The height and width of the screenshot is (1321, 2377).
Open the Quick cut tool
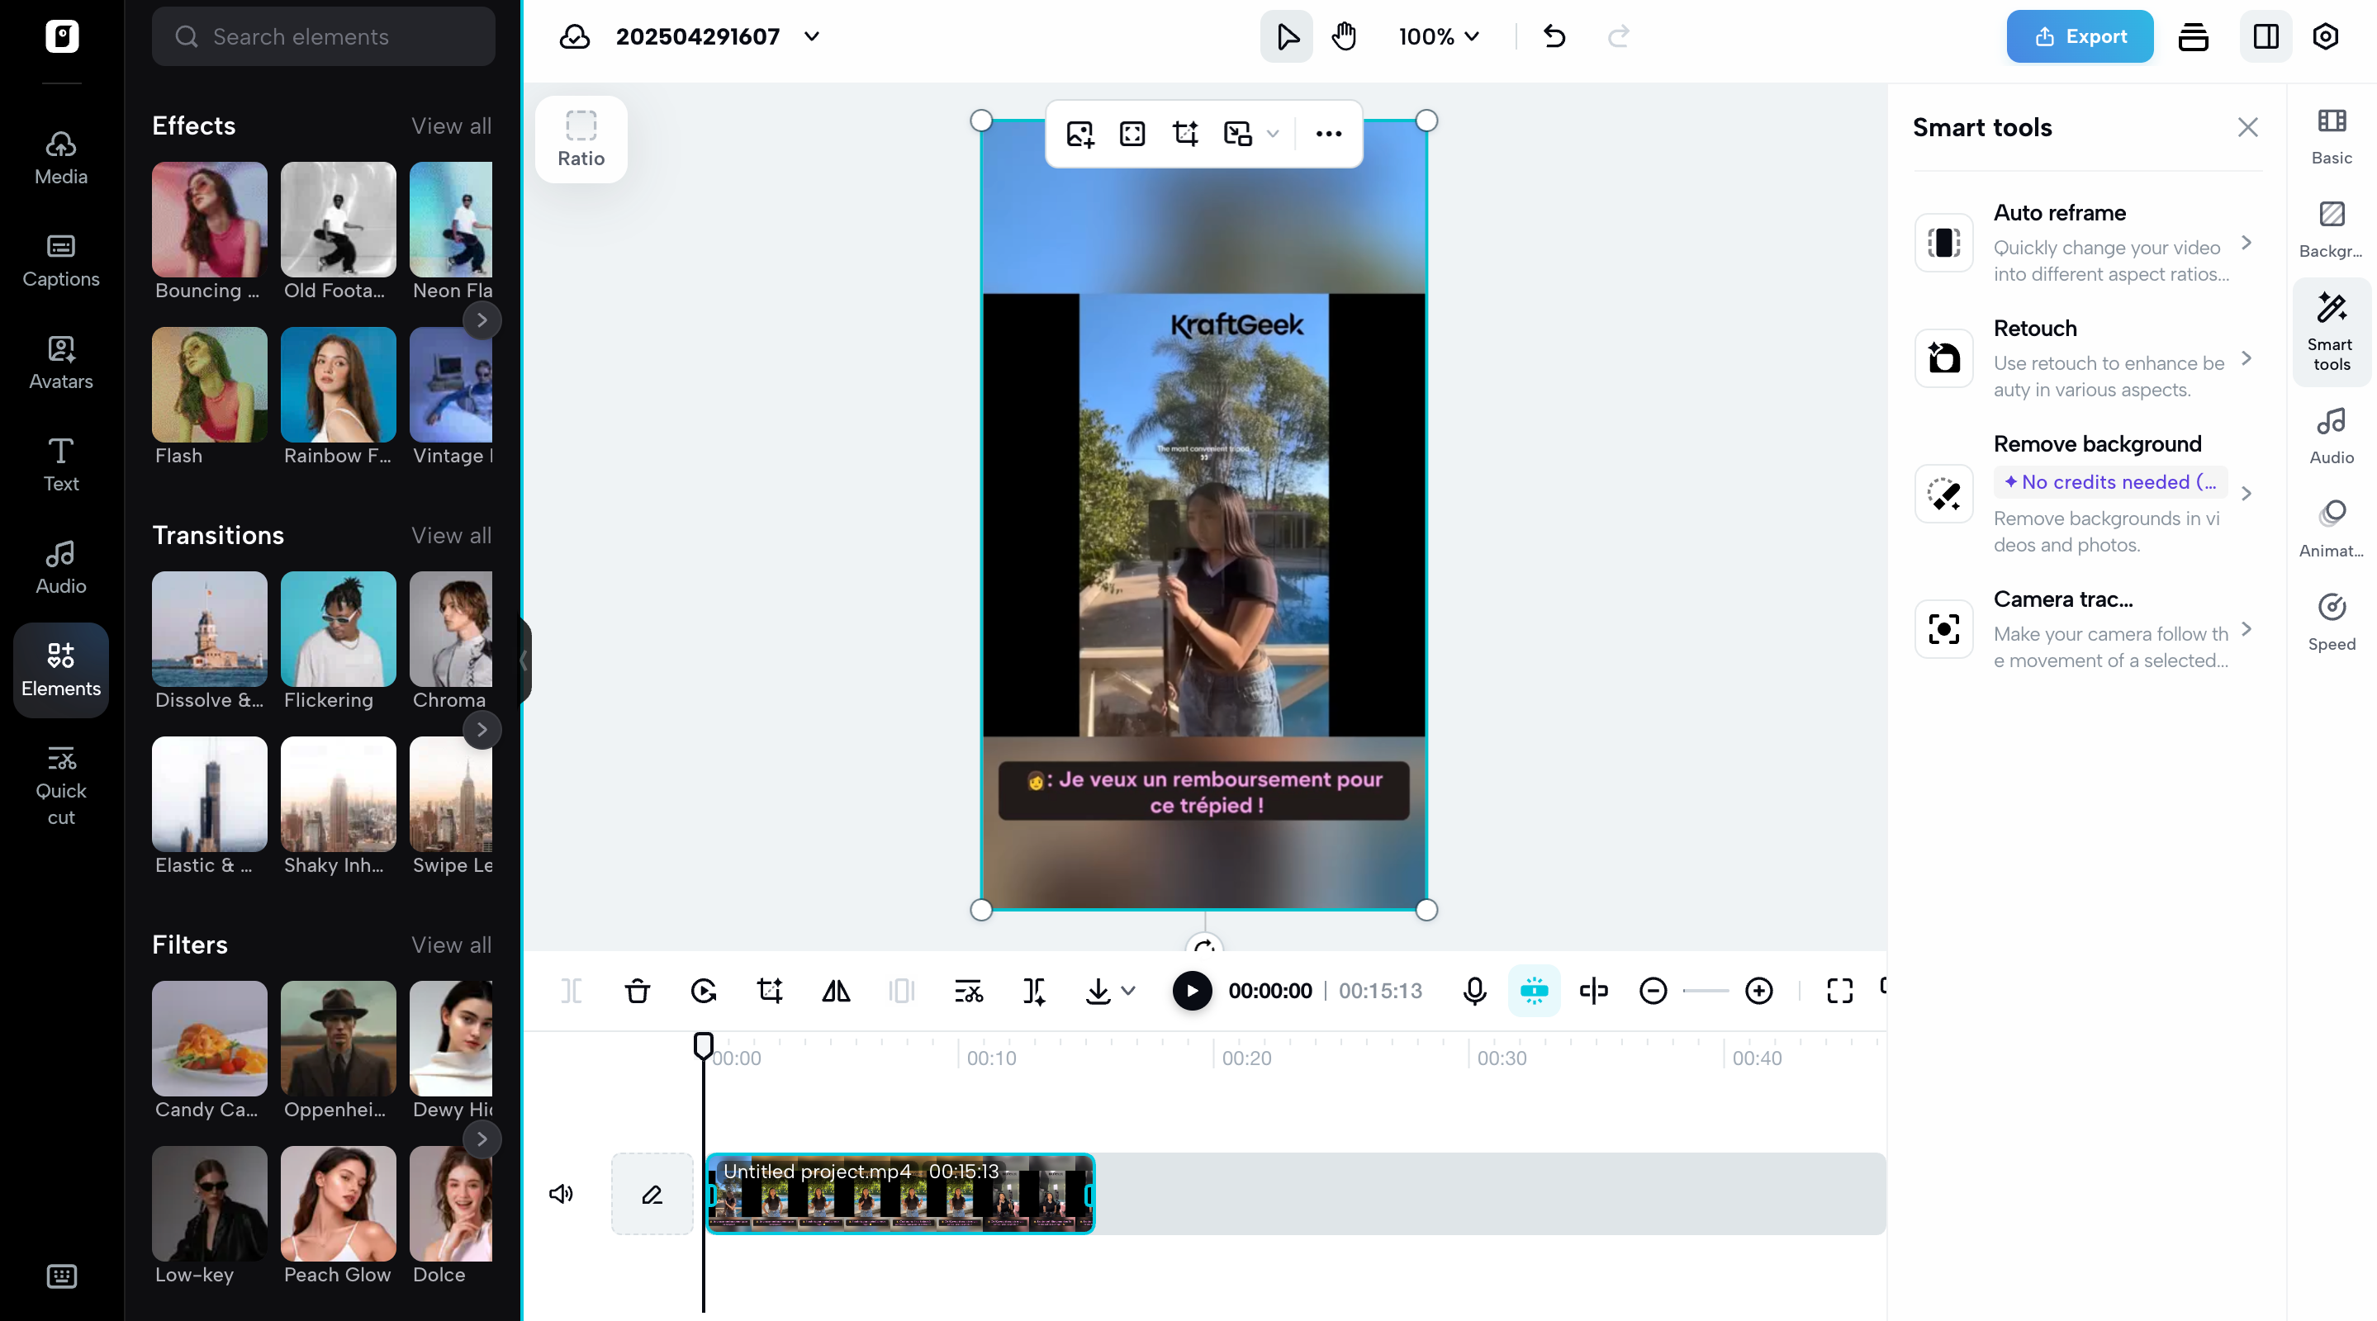60,784
